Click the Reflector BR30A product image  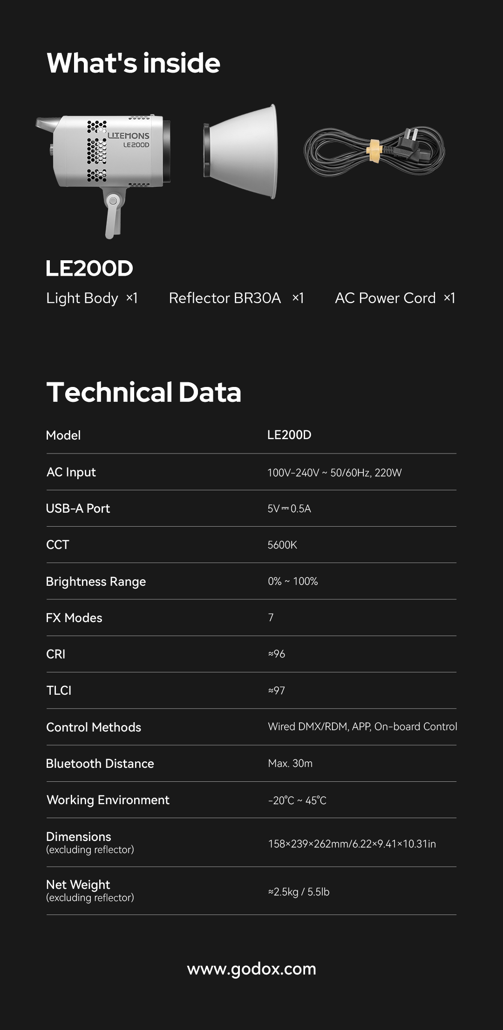(x=242, y=151)
